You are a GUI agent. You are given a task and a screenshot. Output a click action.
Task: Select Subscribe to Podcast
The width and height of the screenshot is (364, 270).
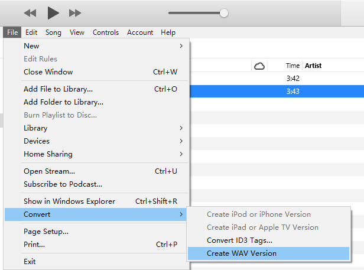pyautogui.click(x=63, y=184)
